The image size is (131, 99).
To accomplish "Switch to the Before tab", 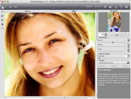I will coord(28,11).
